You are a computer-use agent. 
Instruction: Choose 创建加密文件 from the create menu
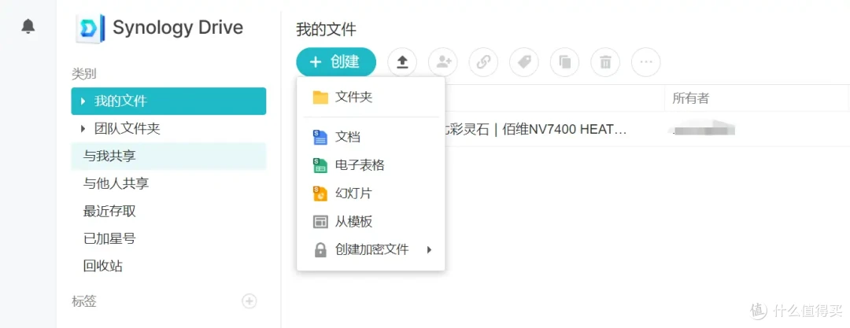[371, 250]
